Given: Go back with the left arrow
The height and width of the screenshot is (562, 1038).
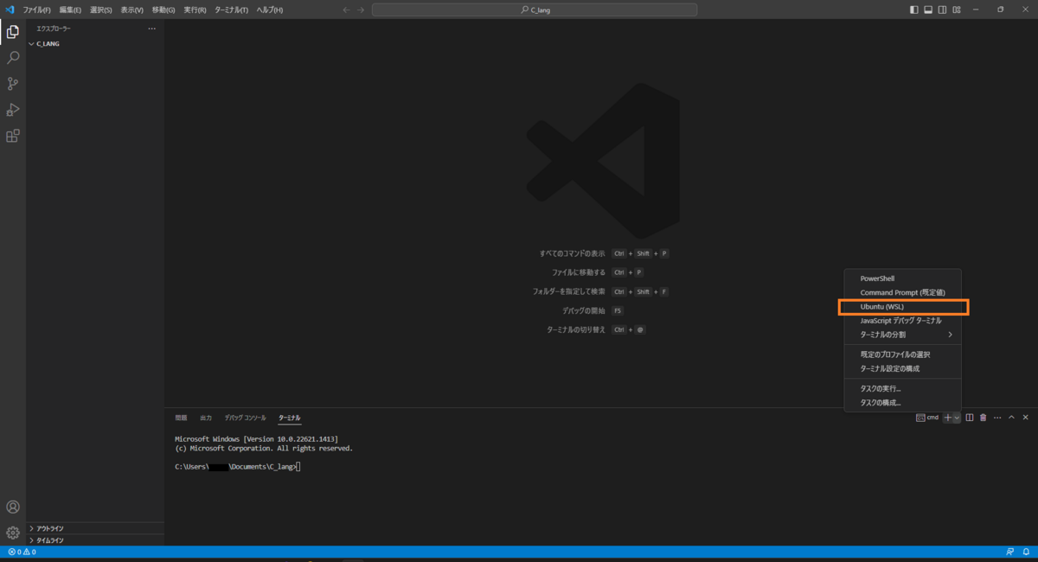Looking at the screenshot, I should [347, 10].
